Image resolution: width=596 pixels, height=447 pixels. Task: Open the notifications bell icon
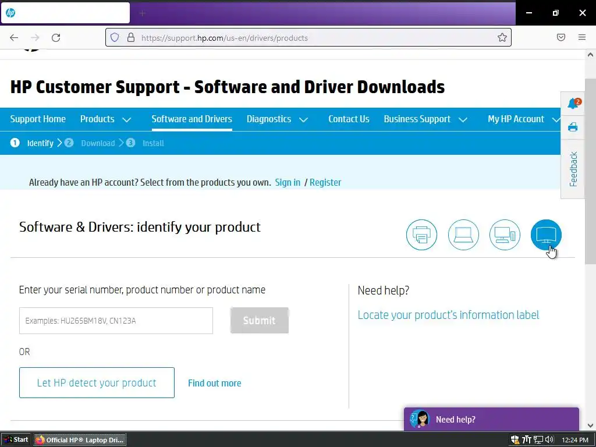point(573,104)
